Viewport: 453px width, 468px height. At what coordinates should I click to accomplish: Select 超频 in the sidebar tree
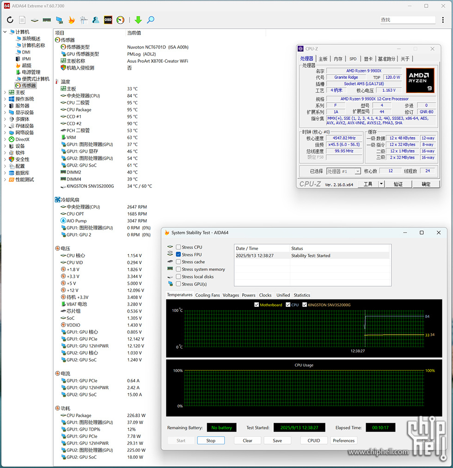click(x=27, y=66)
